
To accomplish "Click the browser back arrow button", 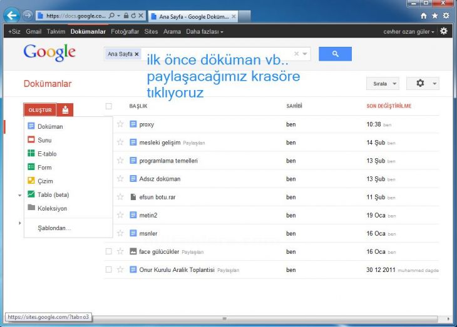I will (x=12, y=15).
